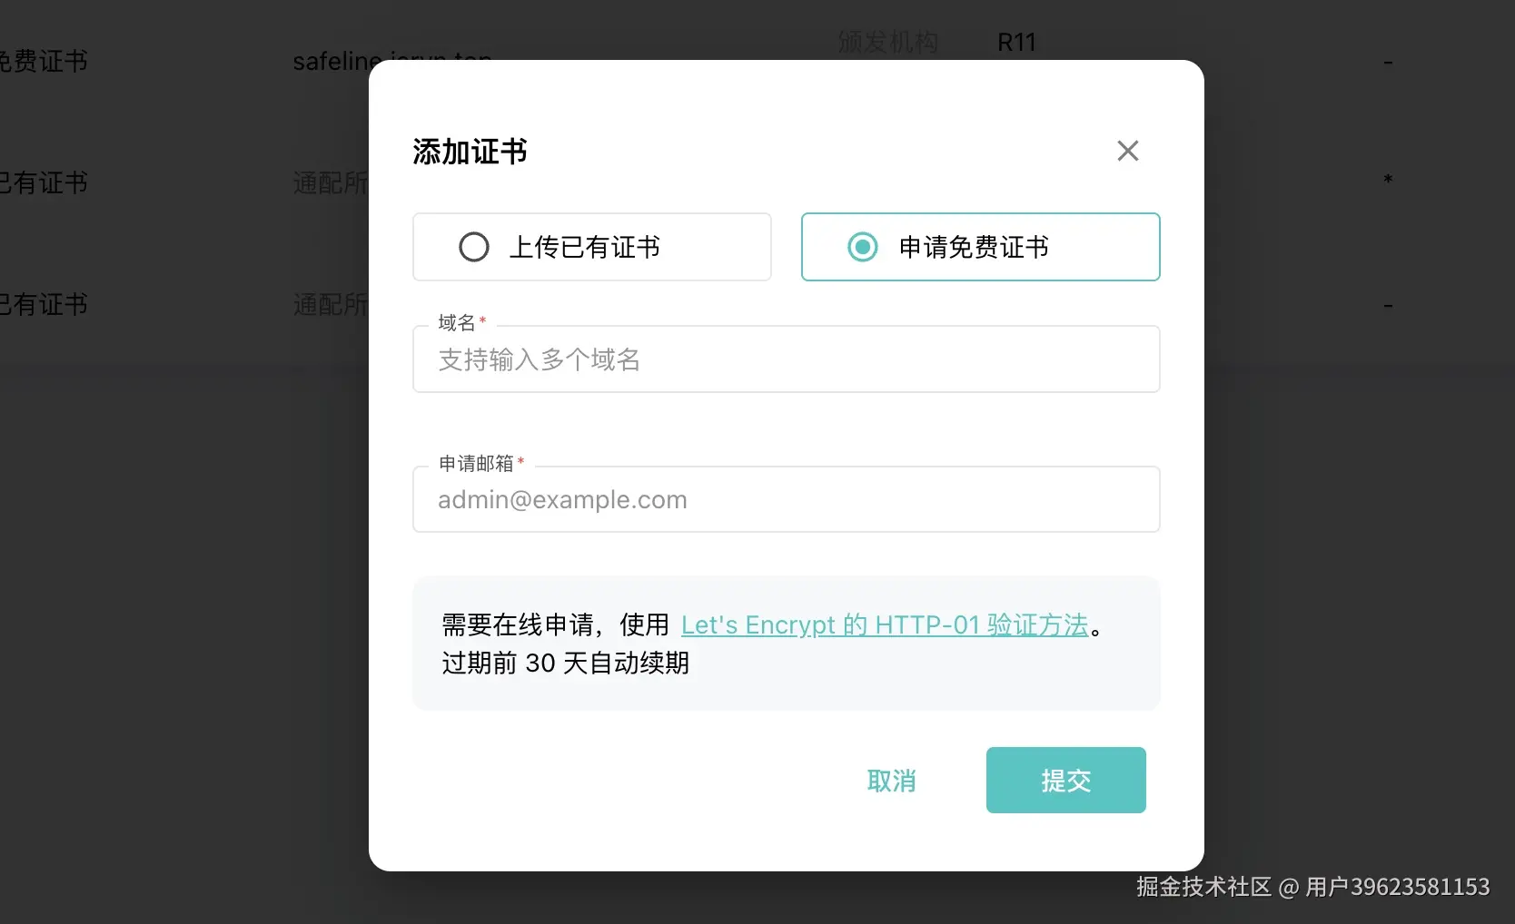1515x924 pixels.
Task: Select the 上传已有证书 radio circle
Action: tap(473, 247)
